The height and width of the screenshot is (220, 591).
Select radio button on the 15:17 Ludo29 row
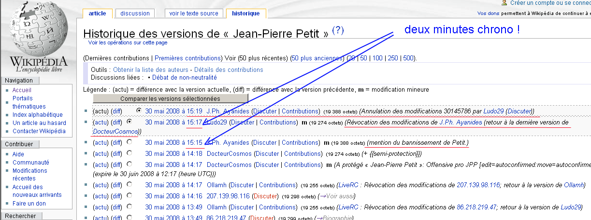coord(129,123)
